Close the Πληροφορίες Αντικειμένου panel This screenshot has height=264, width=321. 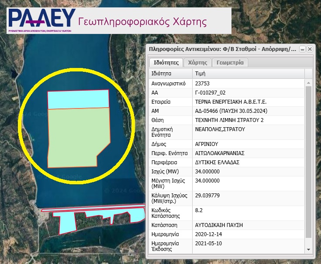click(310, 49)
